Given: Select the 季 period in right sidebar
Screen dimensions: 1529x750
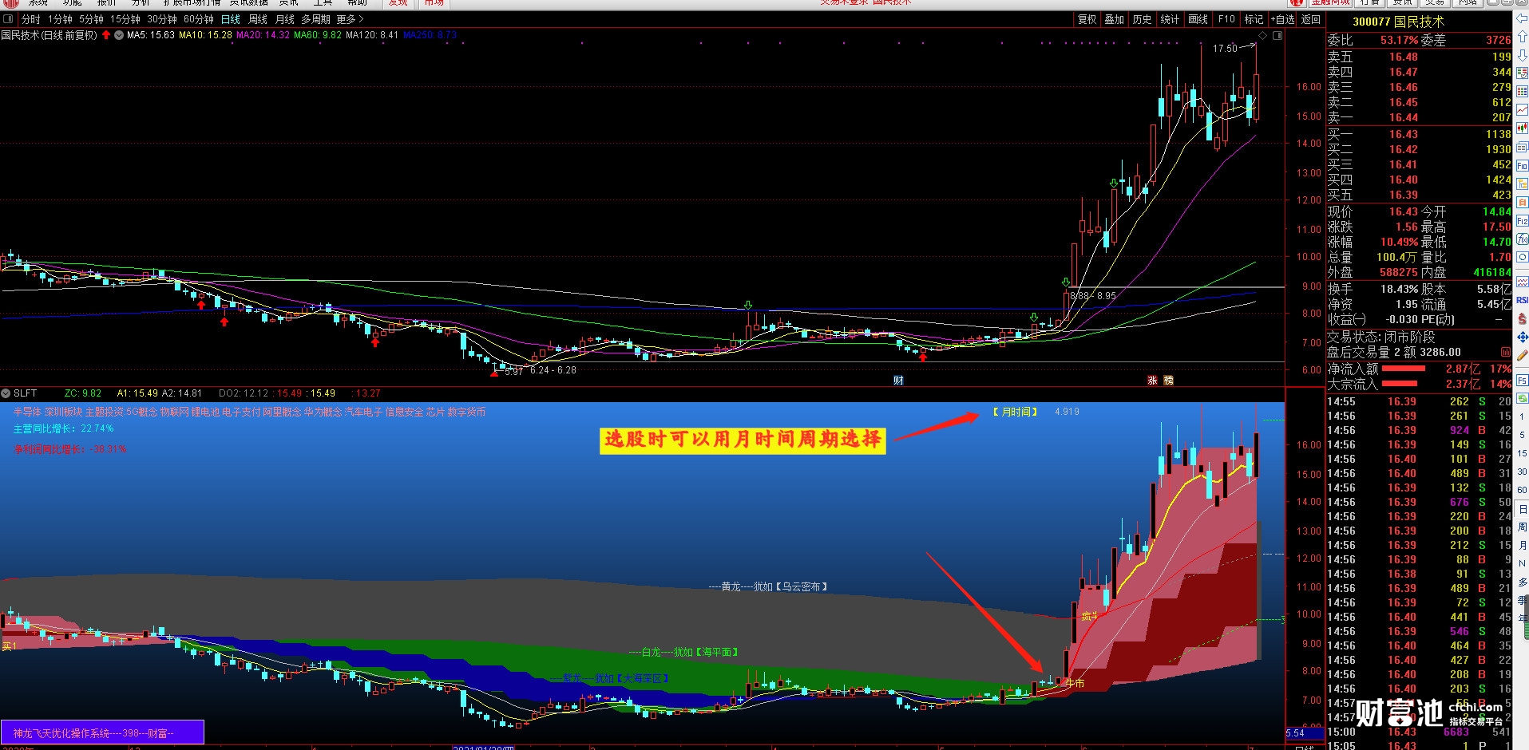Looking at the screenshot, I should click(1522, 600).
